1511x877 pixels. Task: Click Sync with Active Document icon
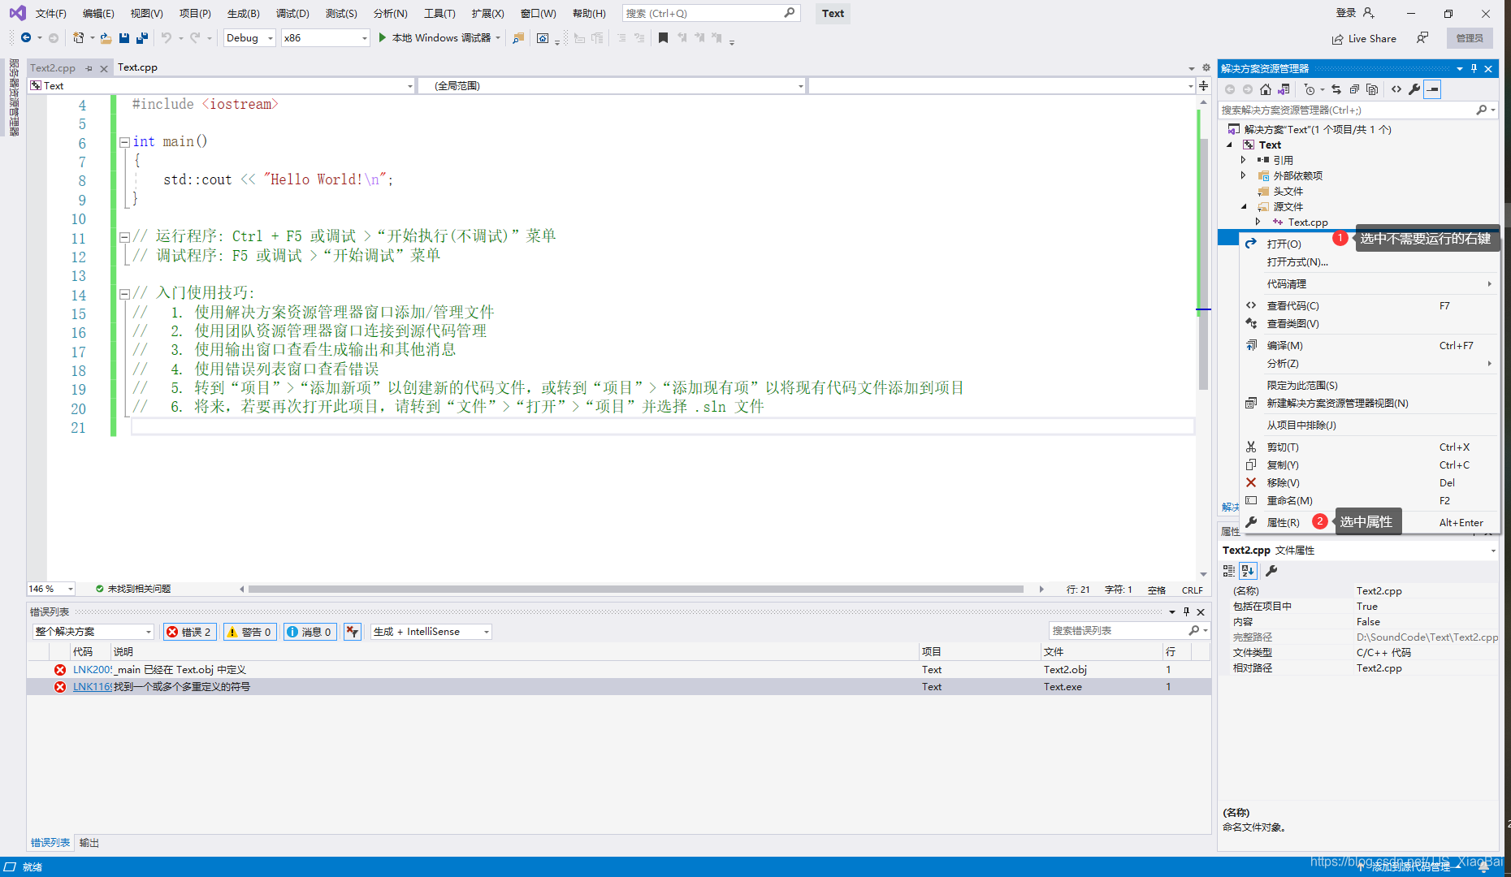coord(1336,89)
